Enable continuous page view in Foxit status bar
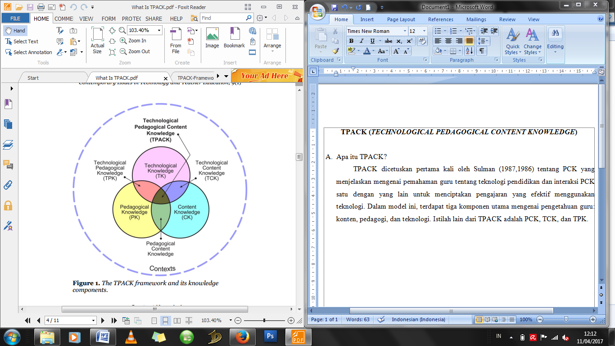 [165, 320]
